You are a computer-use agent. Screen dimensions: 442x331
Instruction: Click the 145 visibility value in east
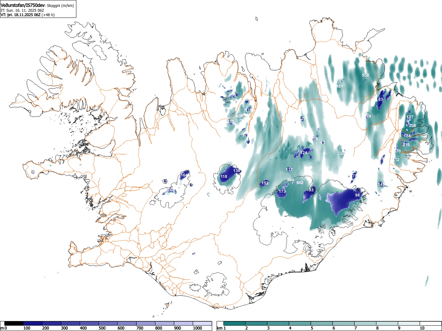(x=381, y=184)
